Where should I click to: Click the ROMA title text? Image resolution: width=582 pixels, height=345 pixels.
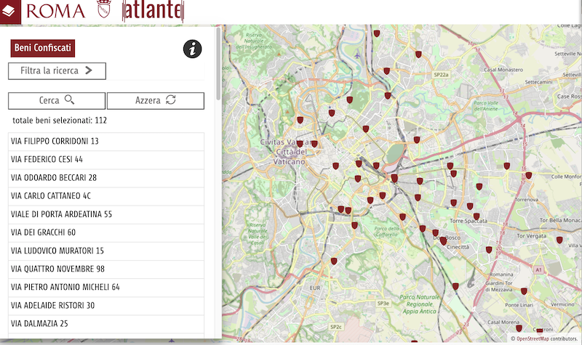(56, 11)
